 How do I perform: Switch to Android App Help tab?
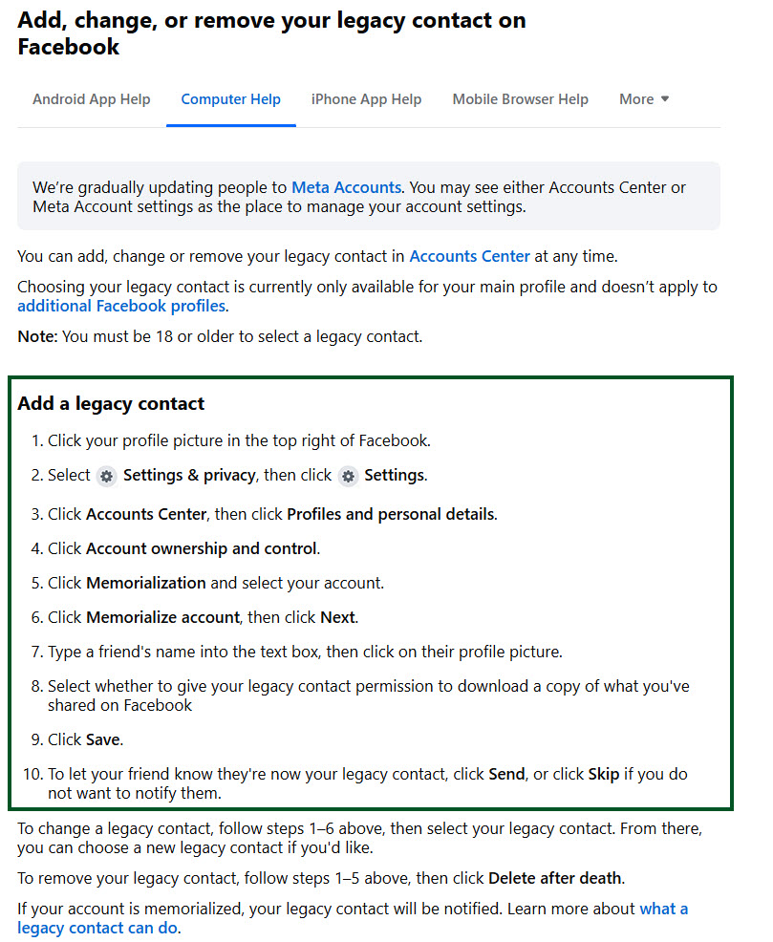92,99
